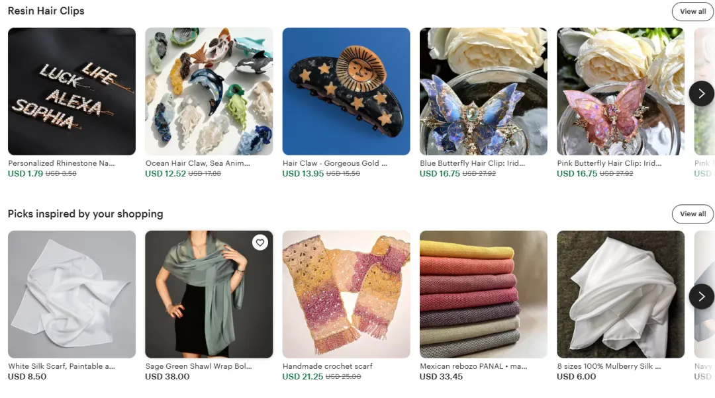Favorite the Sage Green Shawl with heart icon
Screen dimensions: 715x398
click(x=260, y=243)
